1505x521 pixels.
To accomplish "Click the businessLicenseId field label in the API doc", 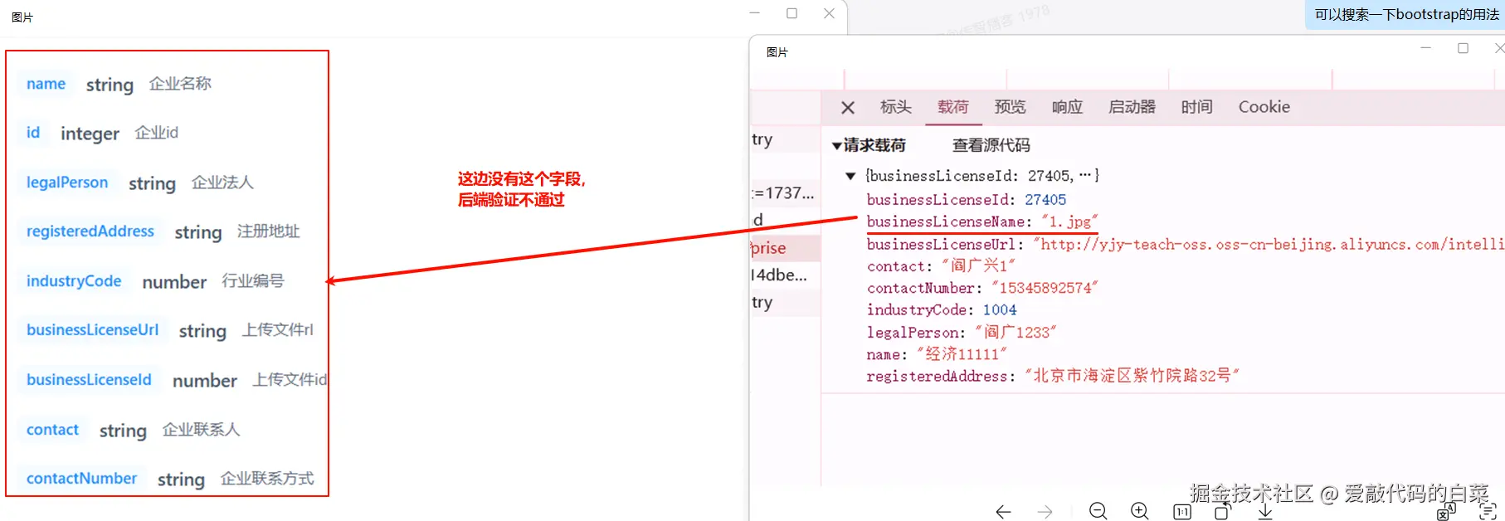I will [89, 380].
